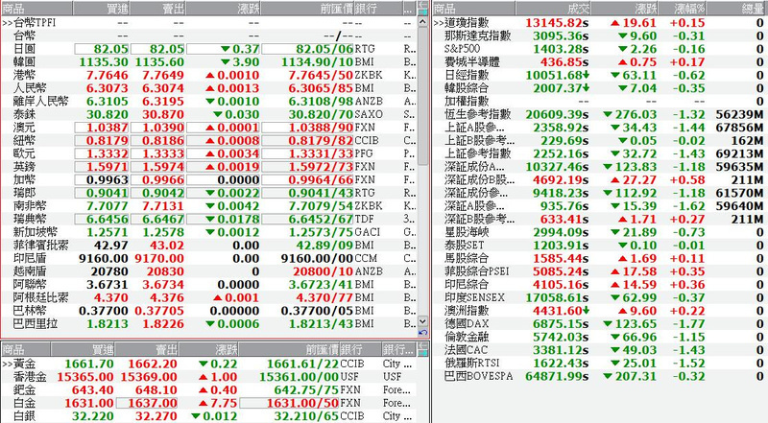
Task: Select the 日圓 currency row
Action: click(x=208, y=49)
